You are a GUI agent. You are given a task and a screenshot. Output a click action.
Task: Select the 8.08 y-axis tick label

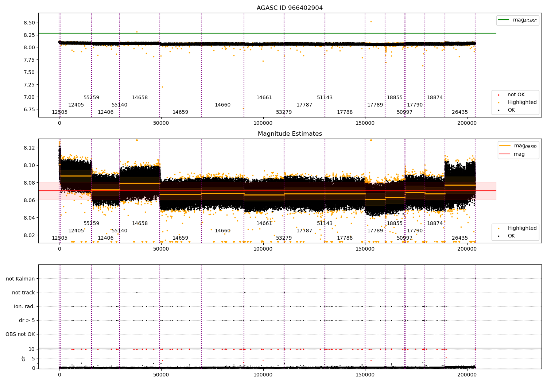29,183
